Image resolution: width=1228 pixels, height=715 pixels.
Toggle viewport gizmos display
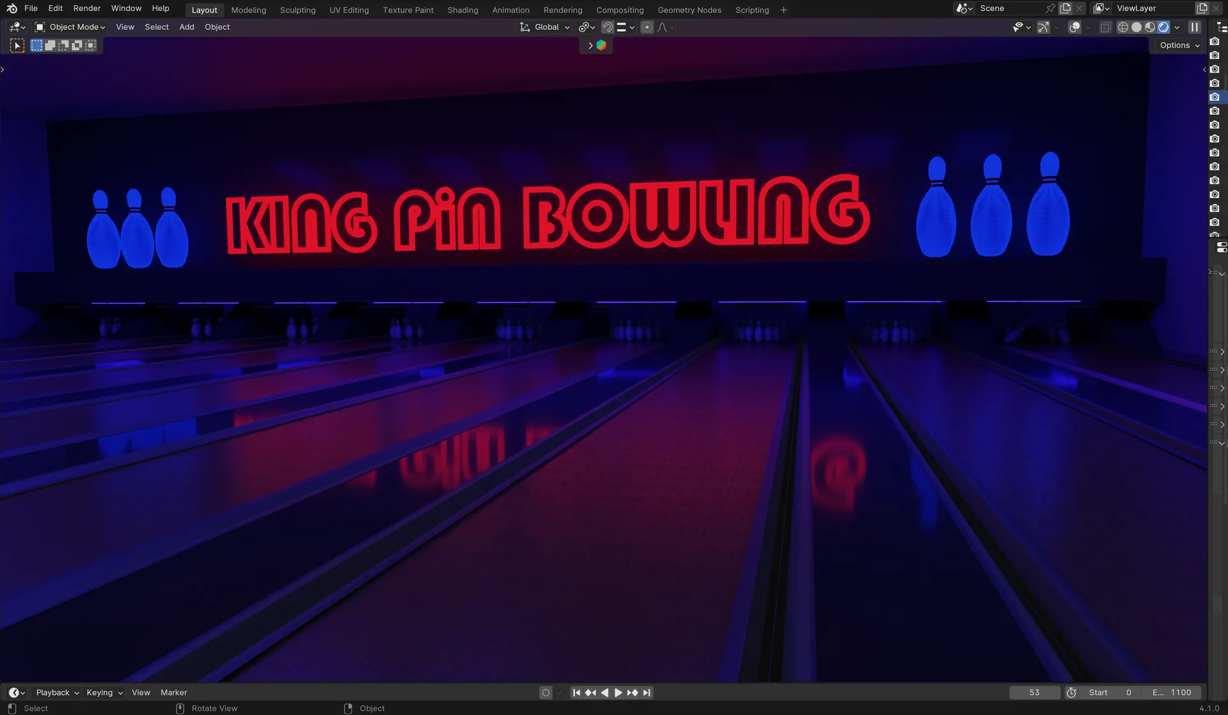click(x=1043, y=27)
